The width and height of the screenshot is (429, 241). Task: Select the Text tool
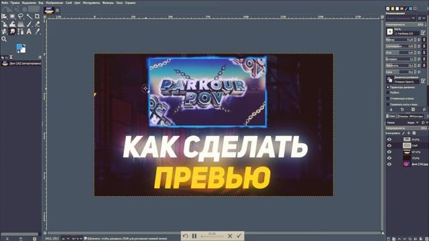pyautogui.click(x=29, y=31)
